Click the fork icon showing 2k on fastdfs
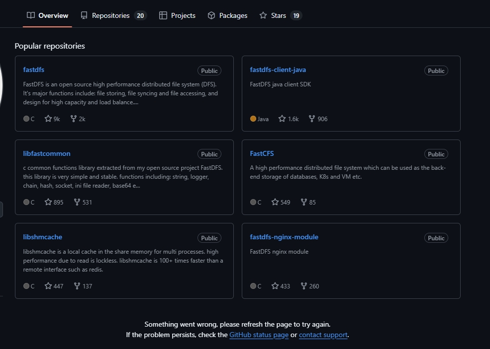This screenshot has width=490, height=349. point(74,119)
